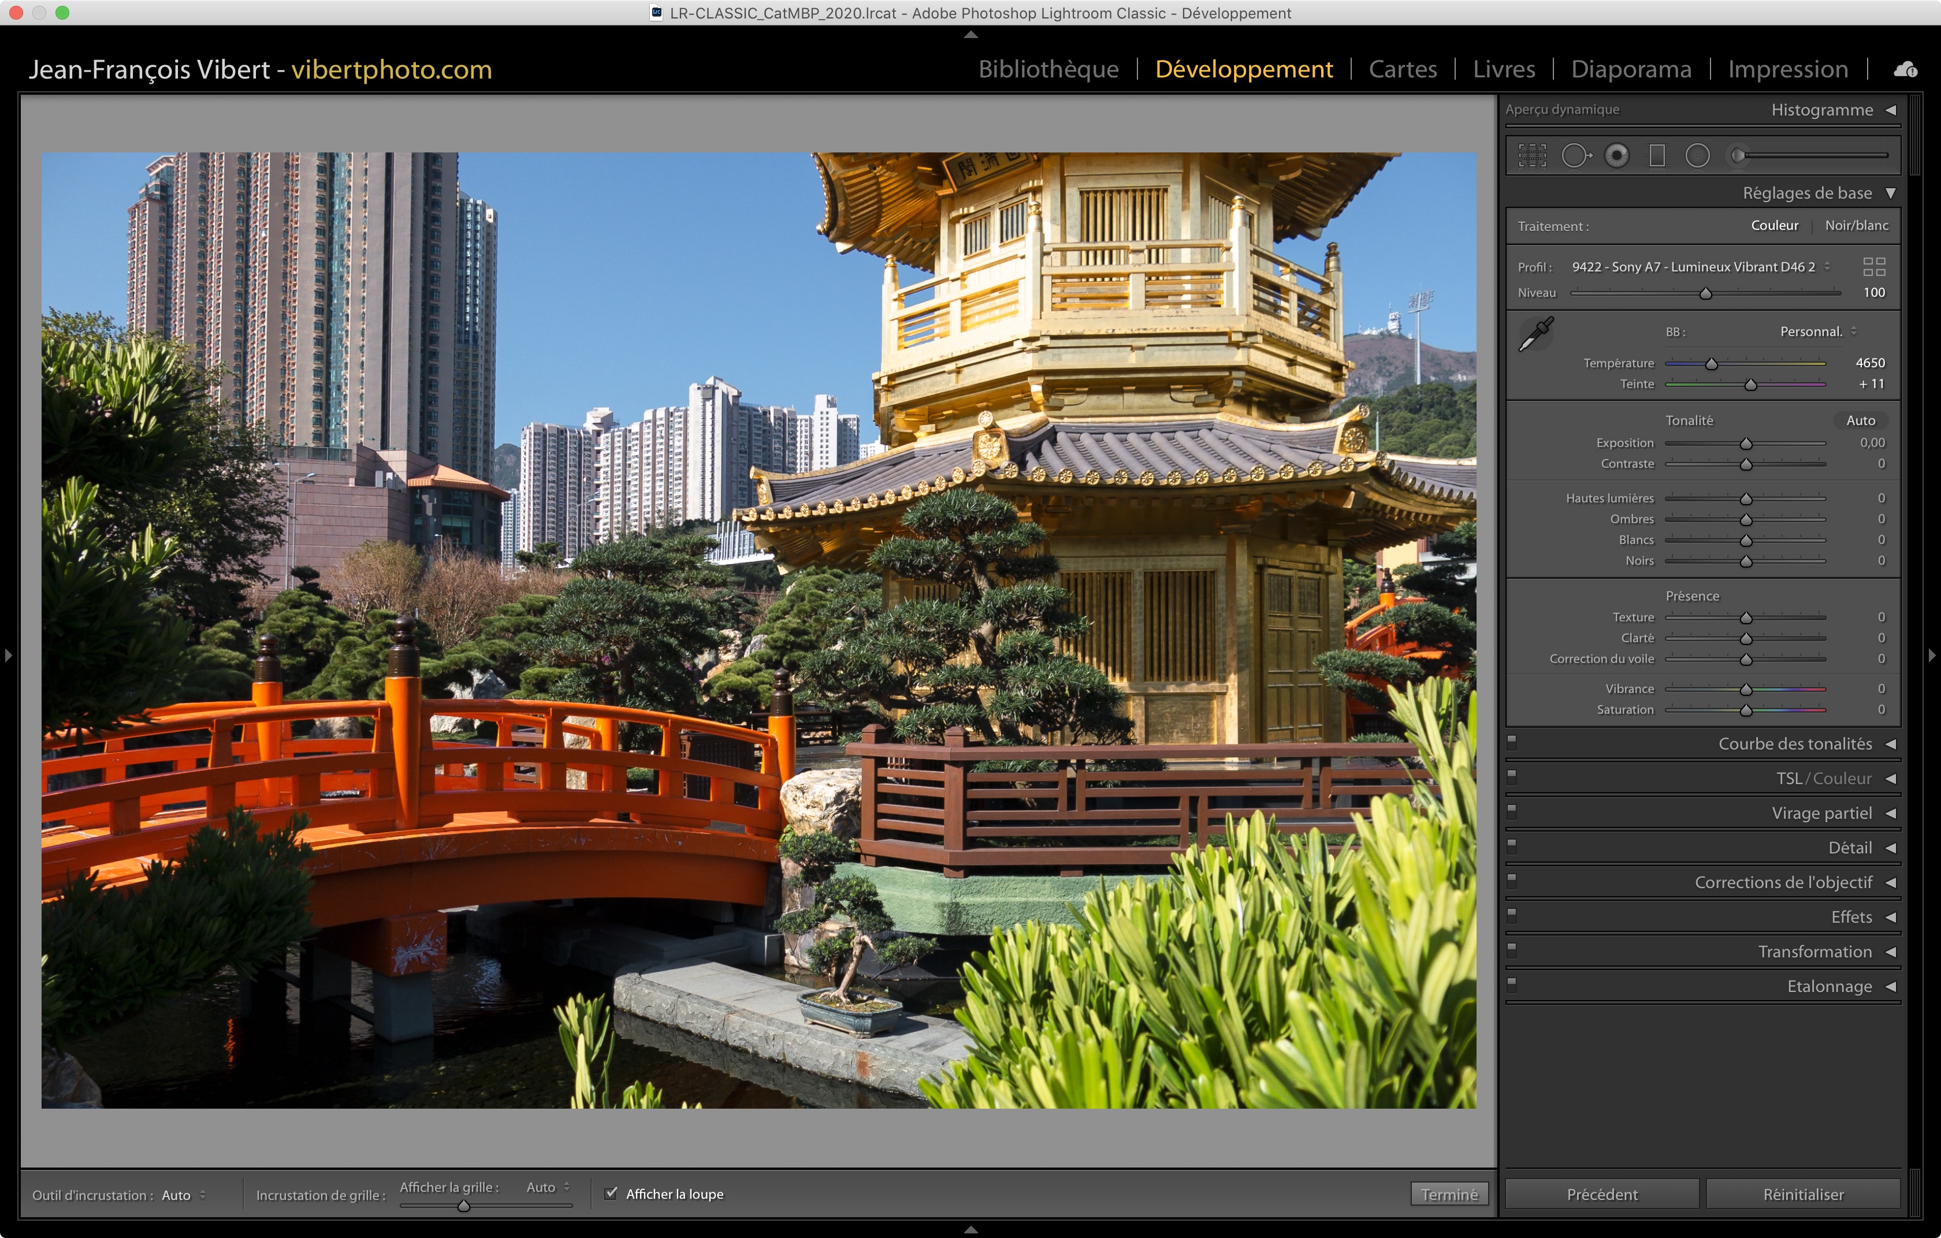Pick the white balance eyedropper

tap(1535, 333)
